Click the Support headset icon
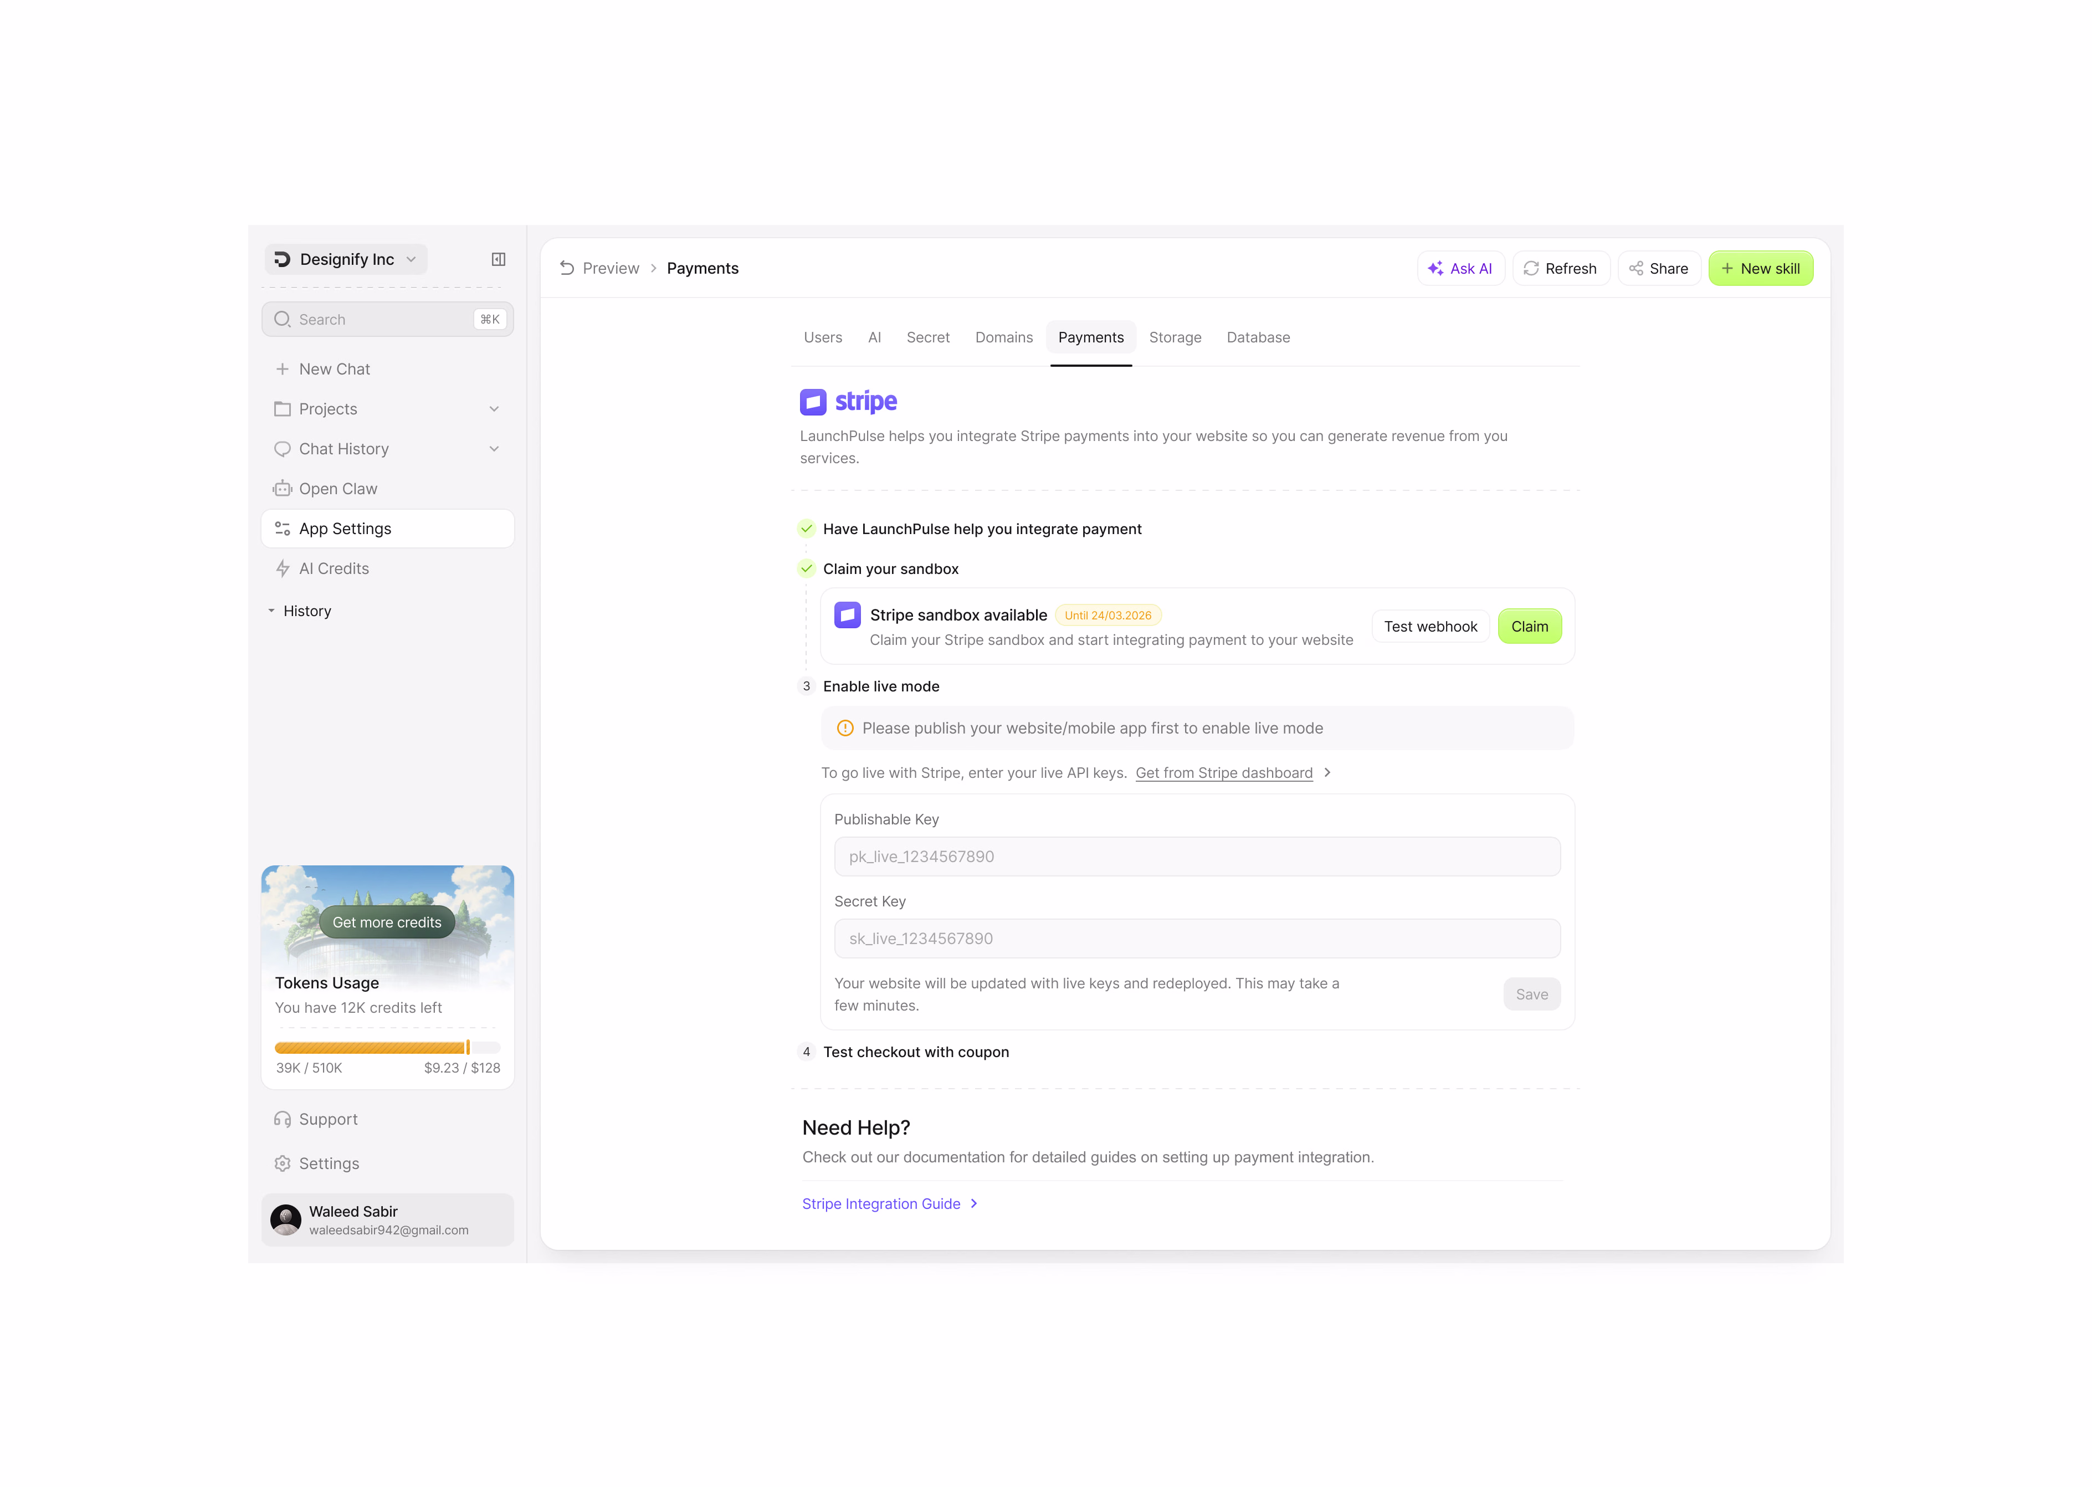The image size is (2092, 1487). click(x=282, y=1119)
